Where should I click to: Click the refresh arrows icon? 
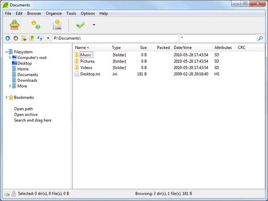[40, 38]
